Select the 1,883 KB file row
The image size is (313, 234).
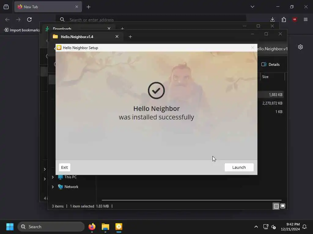coord(271,95)
